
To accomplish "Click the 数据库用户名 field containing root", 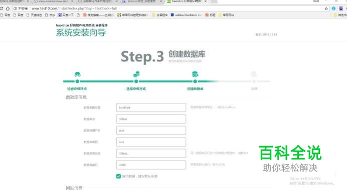I will 151,130.
